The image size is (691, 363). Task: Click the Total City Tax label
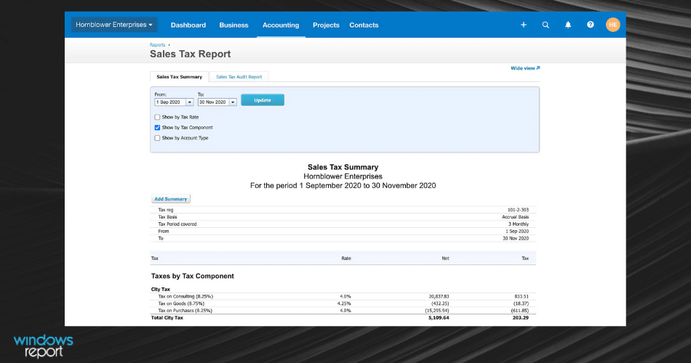[x=167, y=318]
